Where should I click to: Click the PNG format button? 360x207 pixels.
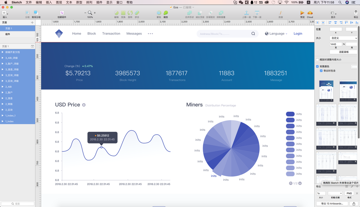(x=349, y=193)
